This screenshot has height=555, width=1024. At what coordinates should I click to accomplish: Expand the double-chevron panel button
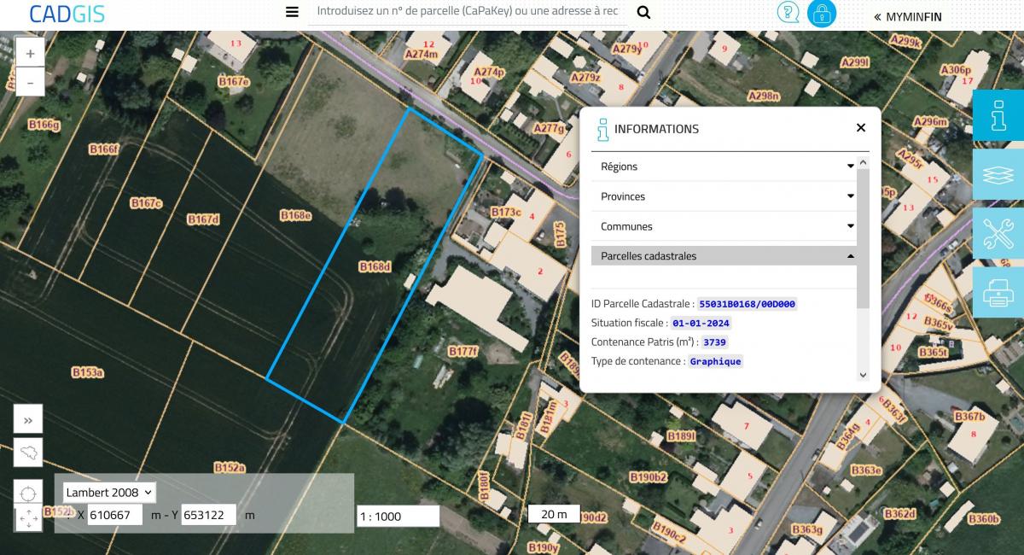pyautogui.click(x=28, y=419)
